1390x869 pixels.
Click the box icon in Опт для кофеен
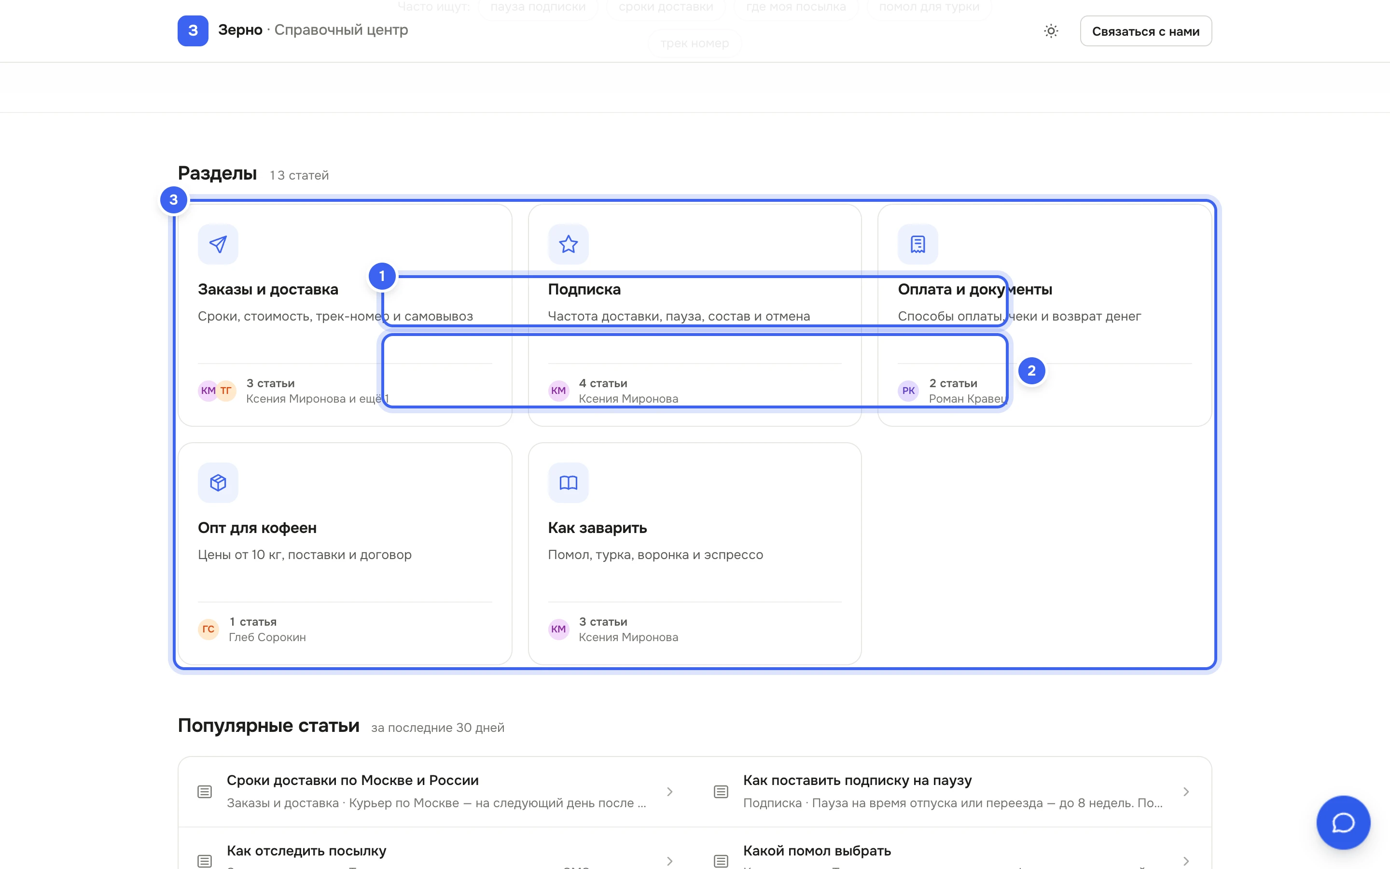(x=218, y=483)
